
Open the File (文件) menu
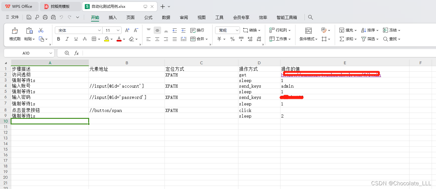tap(12, 17)
